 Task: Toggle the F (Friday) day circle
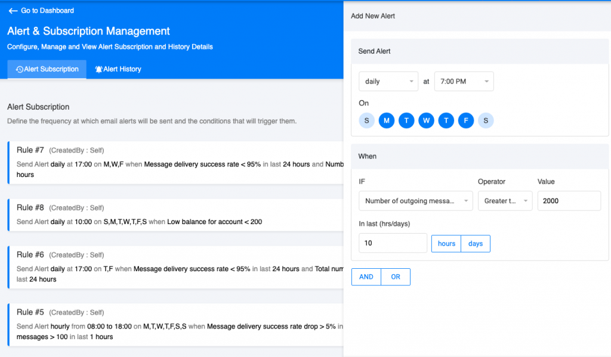click(x=466, y=120)
